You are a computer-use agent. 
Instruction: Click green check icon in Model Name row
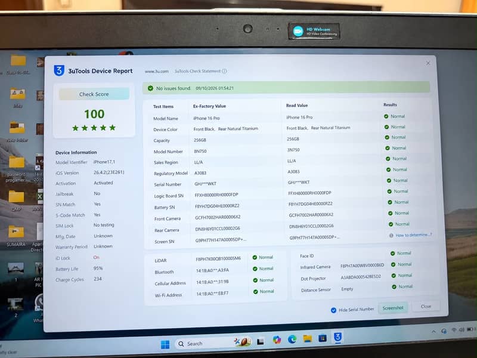point(386,116)
